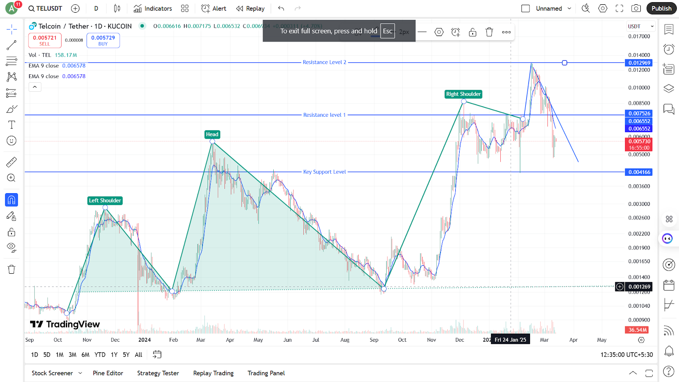Change the D timeframe interval
This screenshot has height=382, width=679.
[96, 8]
